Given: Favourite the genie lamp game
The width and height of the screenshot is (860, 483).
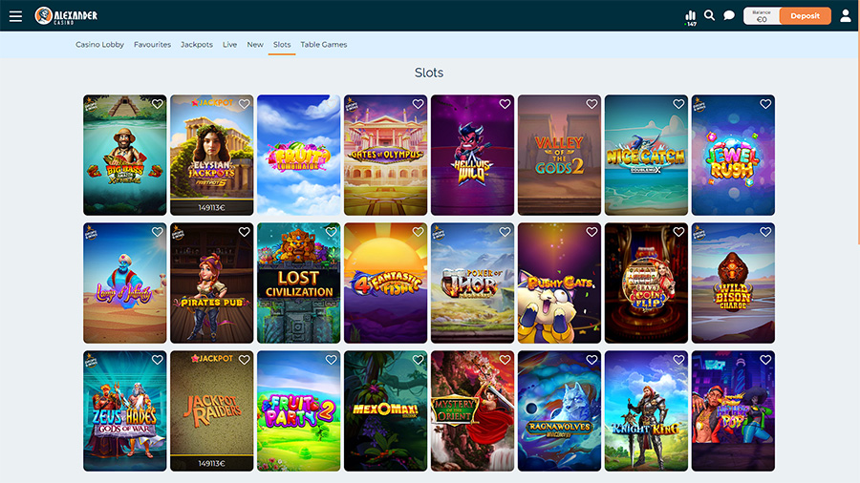Looking at the screenshot, I should coord(158,232).
